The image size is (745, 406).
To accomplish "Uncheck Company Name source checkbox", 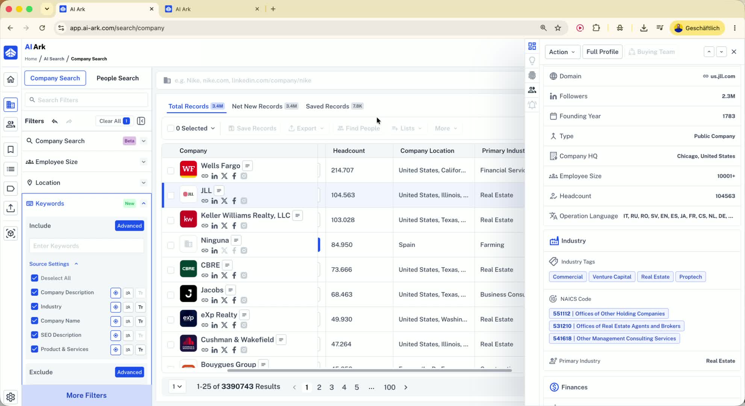I will coord(35,321).
